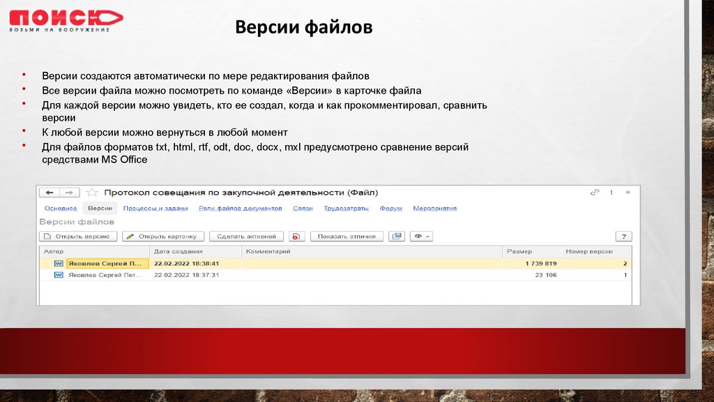Image resolution: width=714 pixels, height=402 pixels.
Task: Click the forward navigation arrow
Action: (69, 193)
